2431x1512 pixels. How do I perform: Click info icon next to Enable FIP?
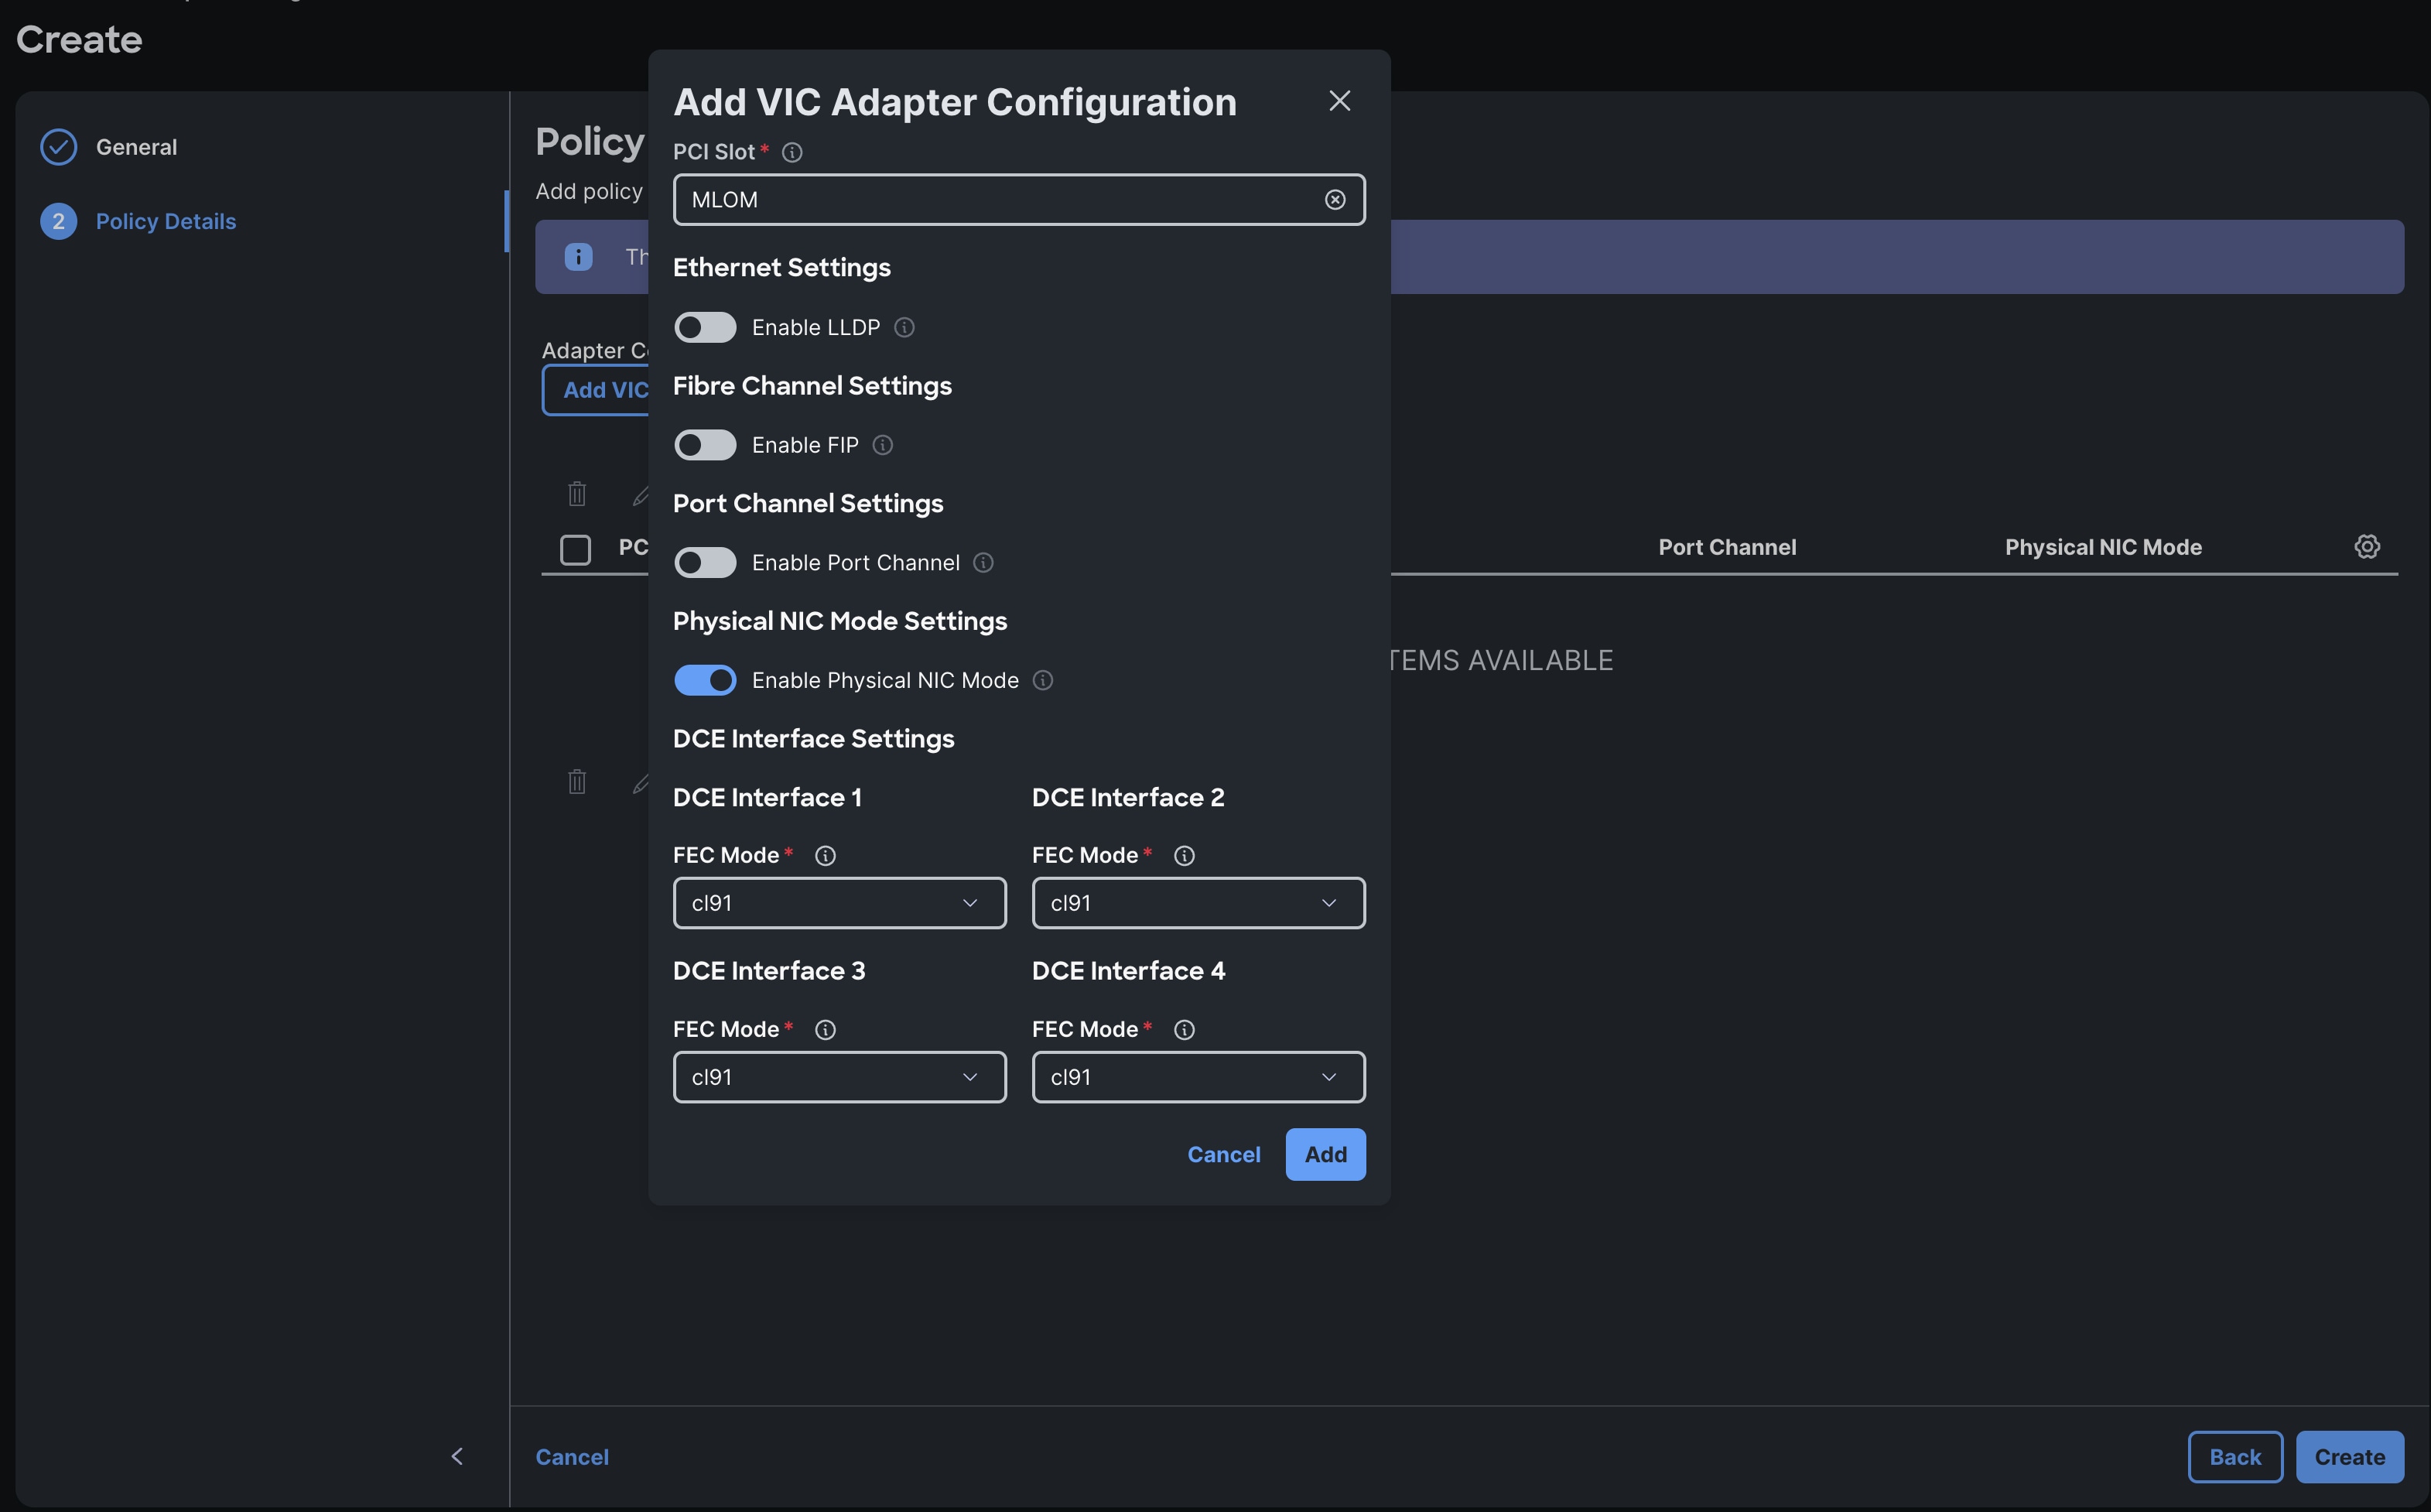pyautogui.click(x=881, y=445)
